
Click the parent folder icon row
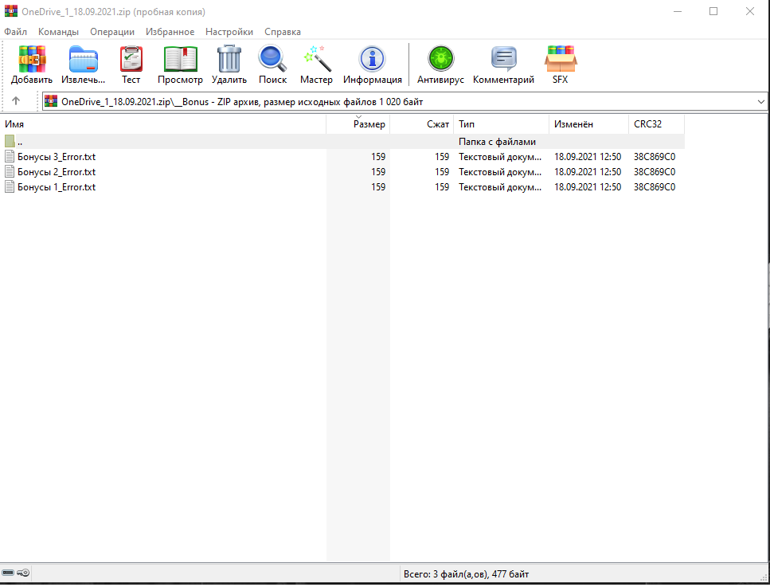tap(10, 142)
